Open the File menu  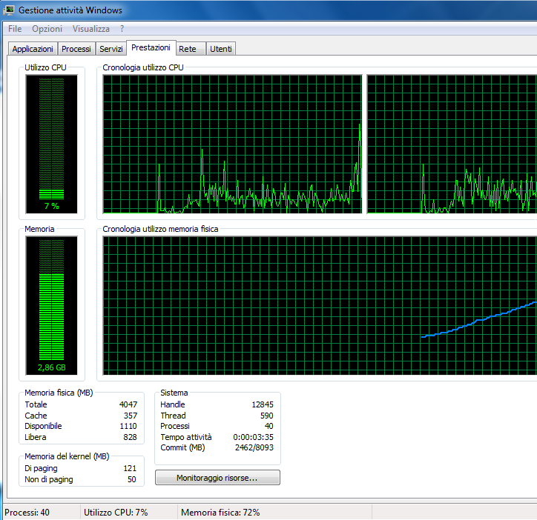(15, 29)
